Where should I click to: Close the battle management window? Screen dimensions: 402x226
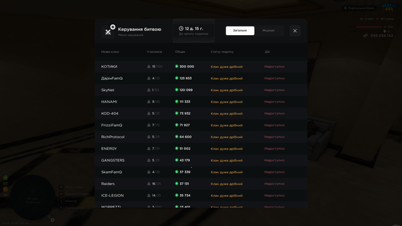pyautogui.click(x=295, y=31)
